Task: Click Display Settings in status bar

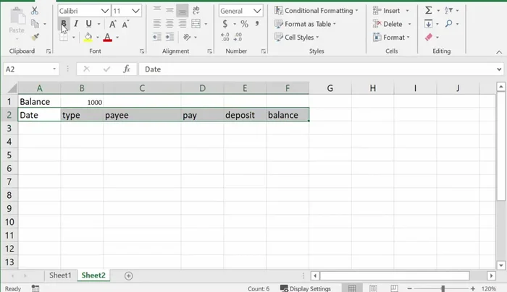Action: click(306, 288)
